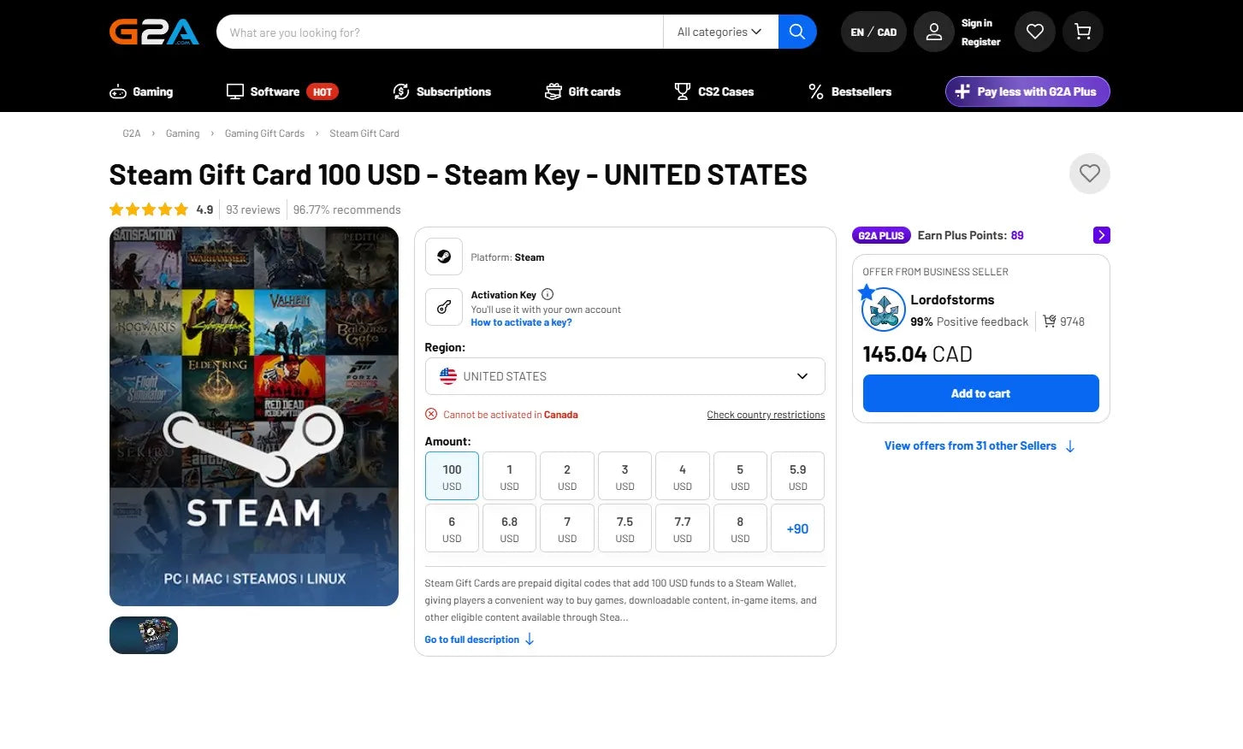Viewport: 1243px width, 749px height.
Task: Open Check country restrictions link
Action: click(766, 415)
